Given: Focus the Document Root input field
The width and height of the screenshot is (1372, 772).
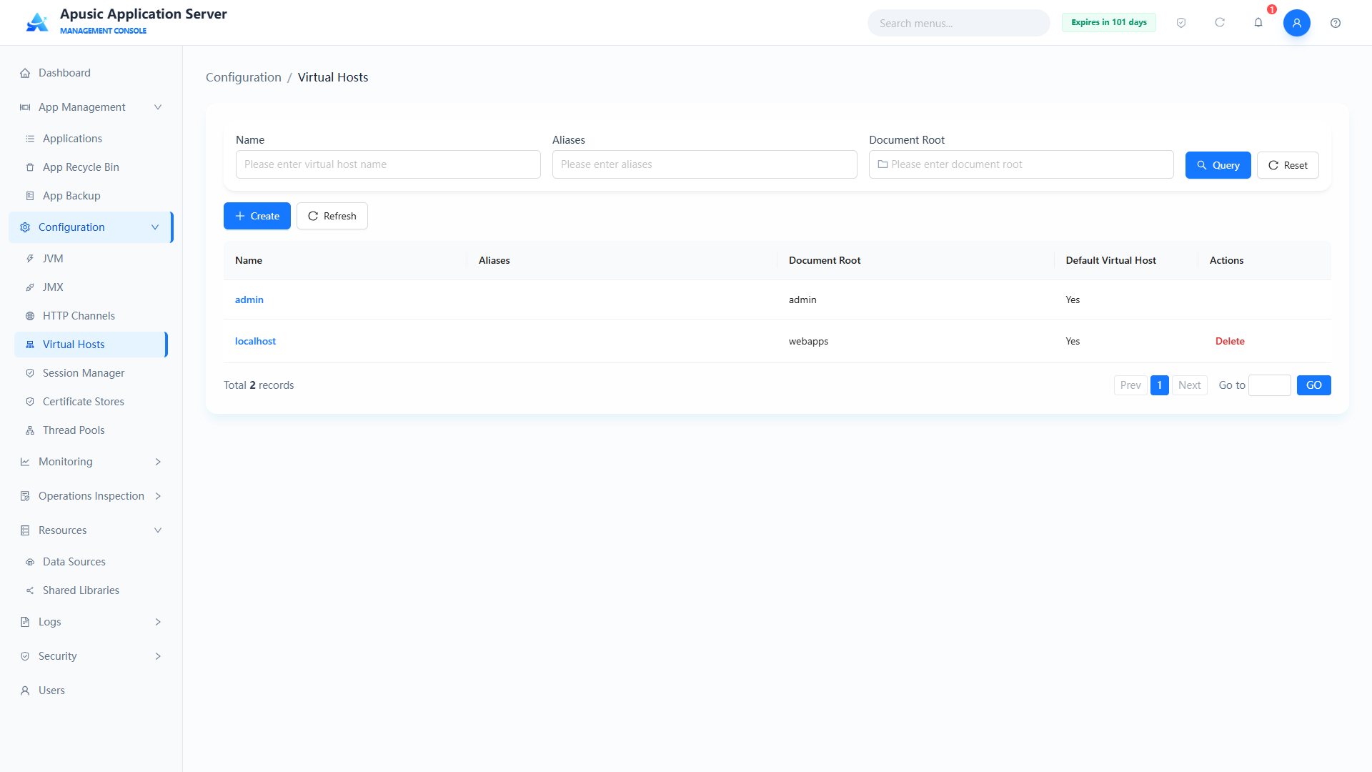Looking at the screenshot, I should click(1021, 164).
